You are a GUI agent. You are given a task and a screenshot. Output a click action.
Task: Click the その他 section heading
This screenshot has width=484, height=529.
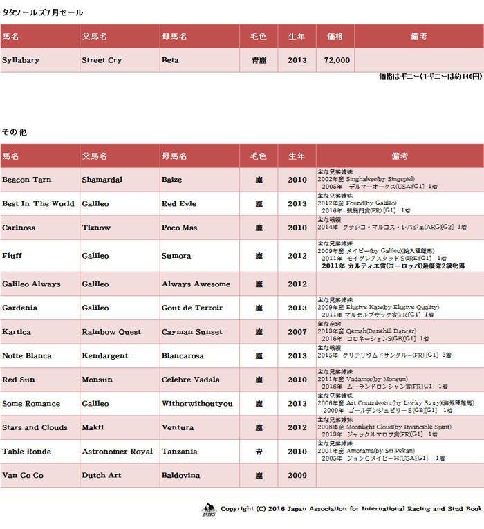[x=15, y=132]
